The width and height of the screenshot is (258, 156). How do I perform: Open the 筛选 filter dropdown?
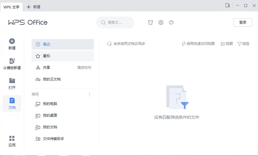coord(243,44)
